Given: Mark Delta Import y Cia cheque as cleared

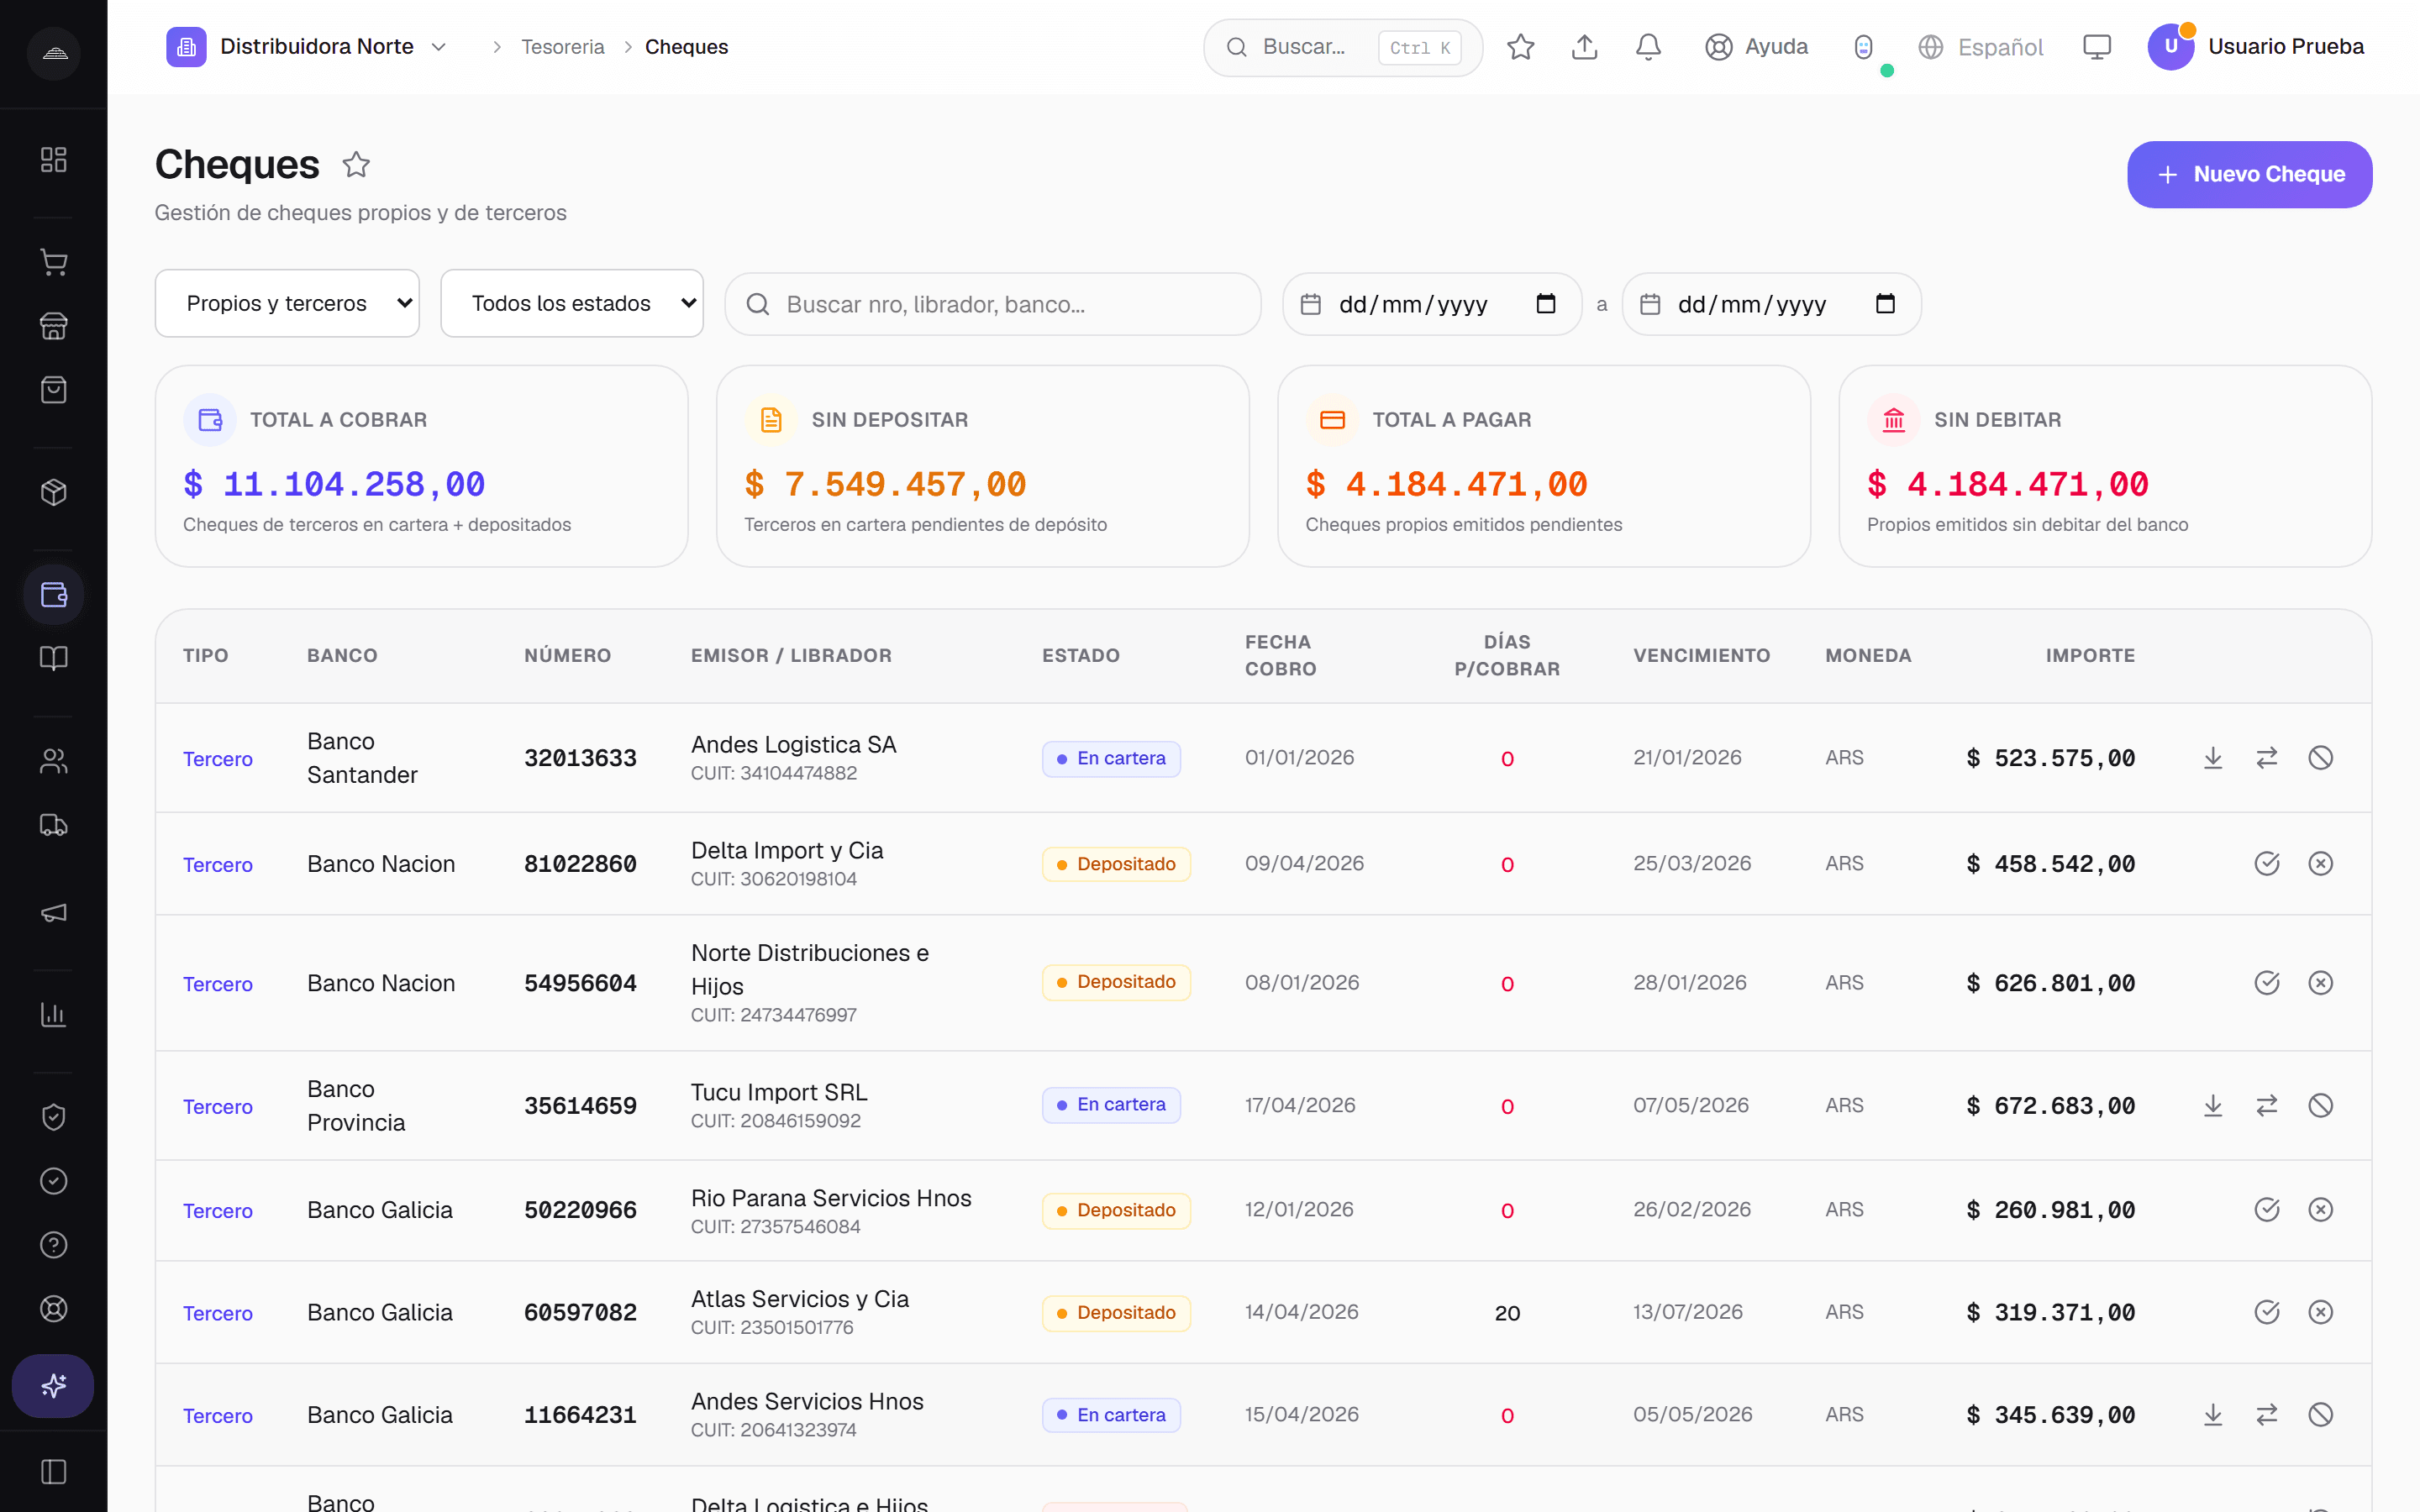Looking at the screenshot, I should (2267, 863).
